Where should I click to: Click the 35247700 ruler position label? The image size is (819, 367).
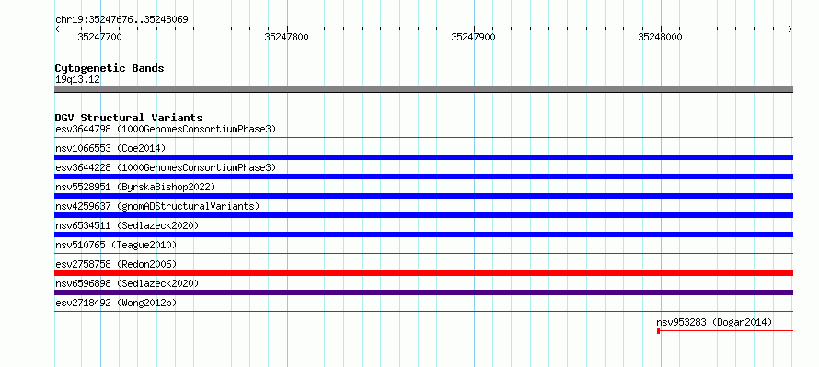coord(99,37)
